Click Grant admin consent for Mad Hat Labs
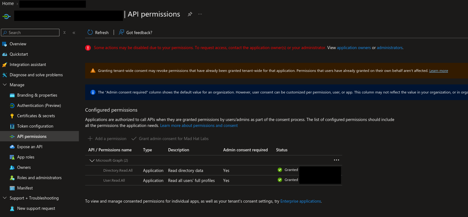This screenshot has height=217, width=468. [170, 139]
